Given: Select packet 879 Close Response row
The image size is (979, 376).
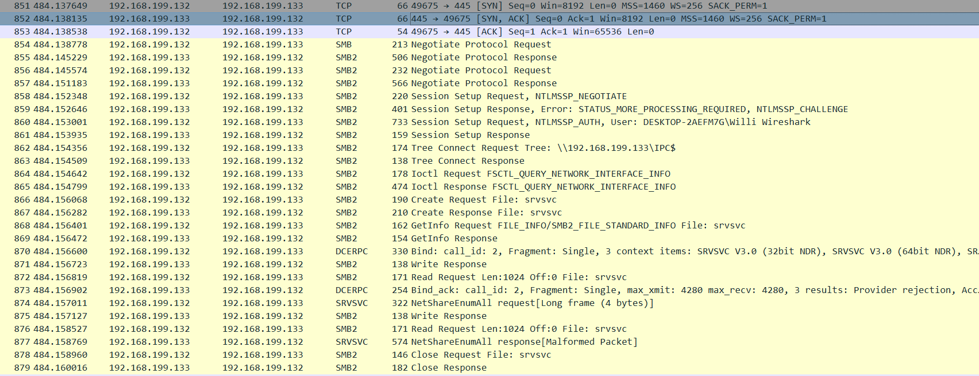Looking at the screenshot, I should [489, 368].
